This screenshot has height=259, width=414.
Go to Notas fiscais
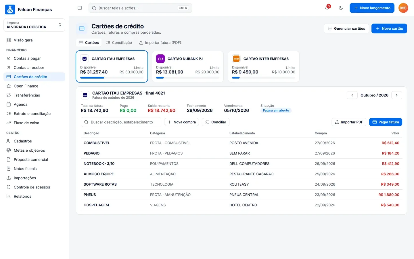coord(34,169)
